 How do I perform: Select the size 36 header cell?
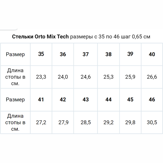pos(63,54)
